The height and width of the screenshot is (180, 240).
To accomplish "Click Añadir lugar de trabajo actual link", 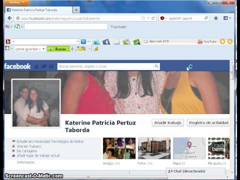I will (x=38, y=155).
